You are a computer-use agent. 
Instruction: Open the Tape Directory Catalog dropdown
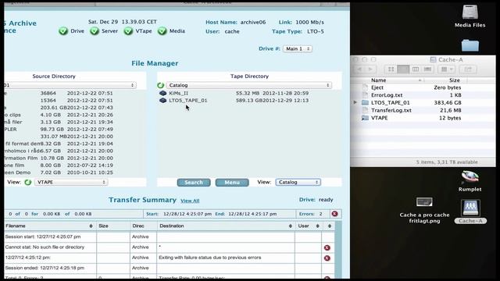click(x=248, y=85)
